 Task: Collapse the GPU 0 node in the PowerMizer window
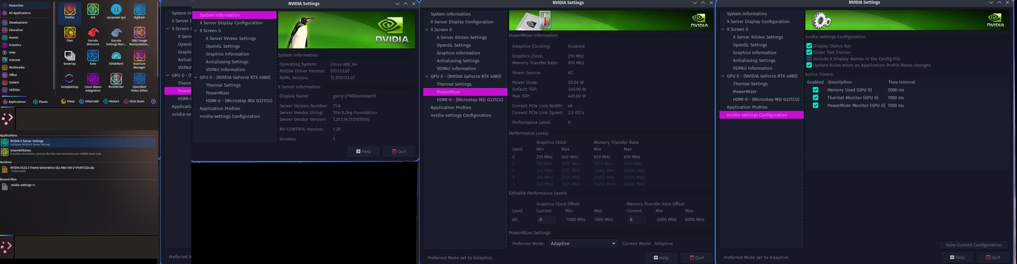tap(426, 76)
